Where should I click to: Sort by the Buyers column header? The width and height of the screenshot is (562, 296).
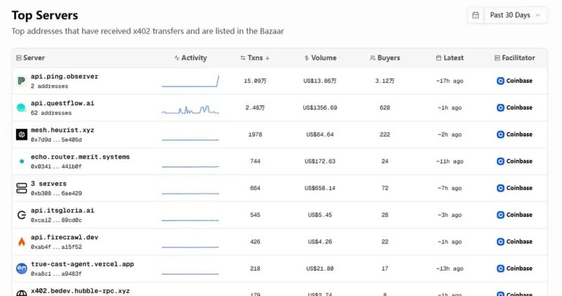tap(384, 58)
